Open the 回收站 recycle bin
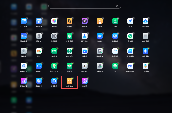This screenshot has width=172, height=113. click(39, 36)
